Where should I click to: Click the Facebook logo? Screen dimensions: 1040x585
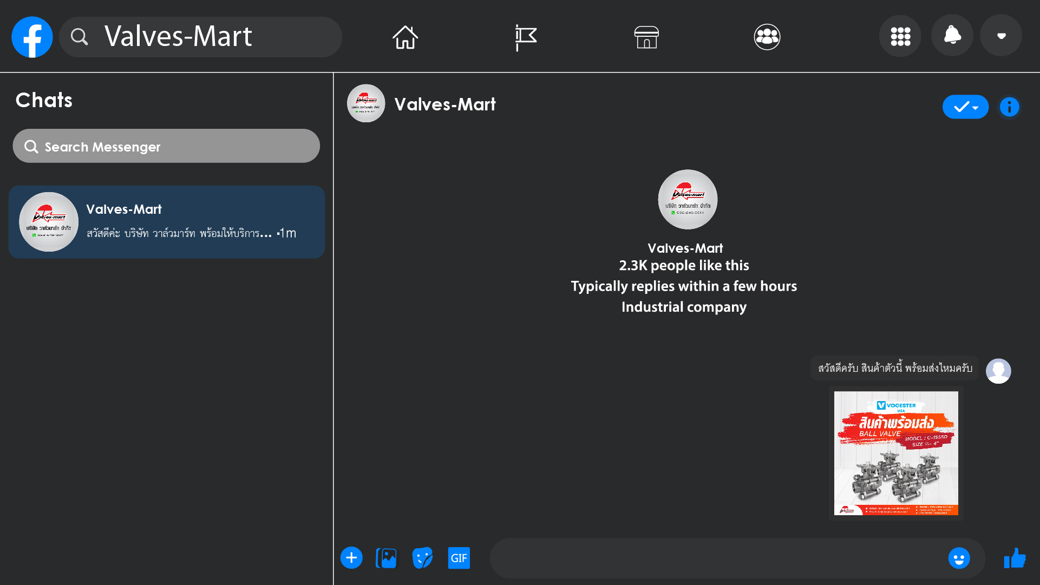pos(32,37)
